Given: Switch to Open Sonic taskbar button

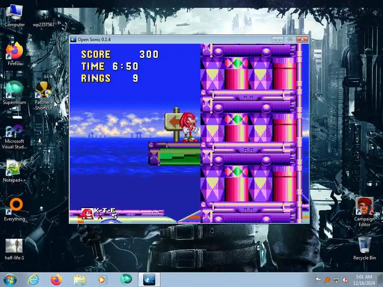Looking at the screenshot, I should pyautogui.click(x=149, y=280).
